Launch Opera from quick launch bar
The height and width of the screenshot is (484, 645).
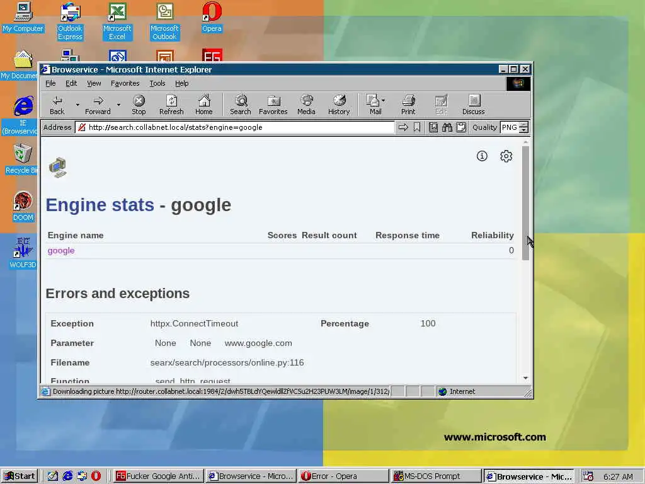[x=96, y=476]
